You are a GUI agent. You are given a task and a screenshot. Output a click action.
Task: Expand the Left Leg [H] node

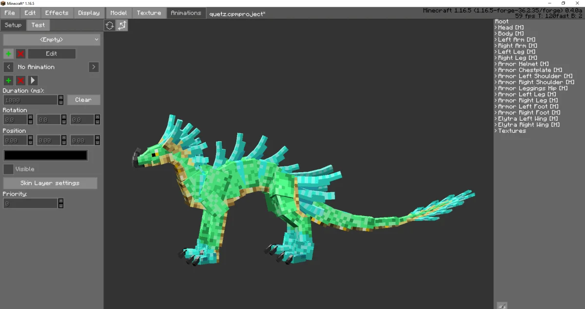496,52
